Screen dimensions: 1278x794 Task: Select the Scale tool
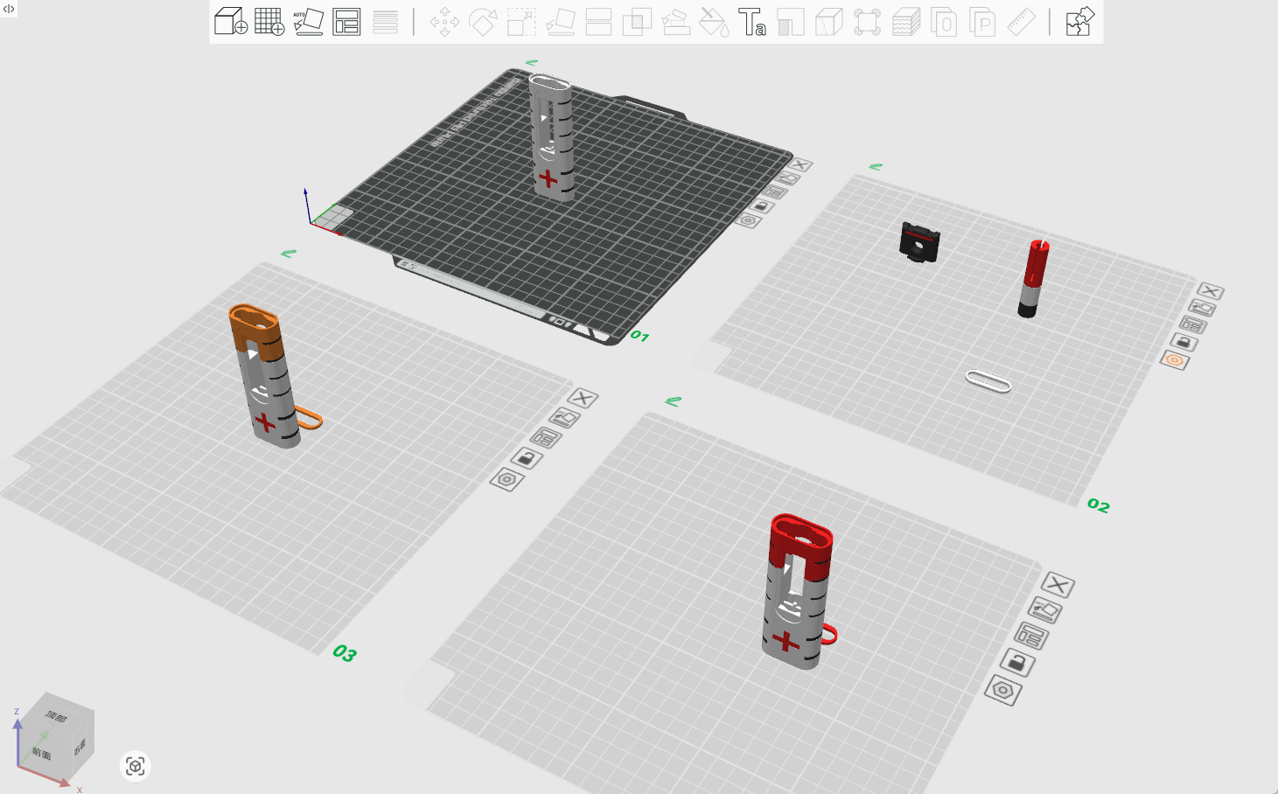(521, 21)
